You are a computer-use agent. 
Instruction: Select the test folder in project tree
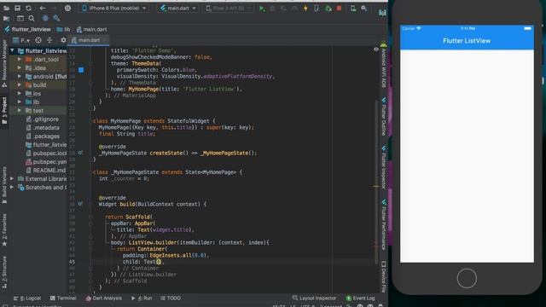pyautogui.click(x=38, y=111)
